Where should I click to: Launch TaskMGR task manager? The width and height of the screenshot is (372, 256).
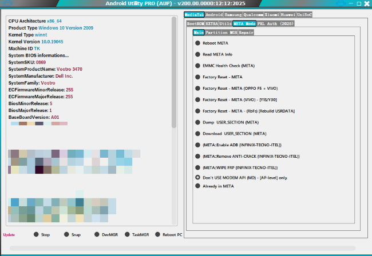click(x=137, y=234)
